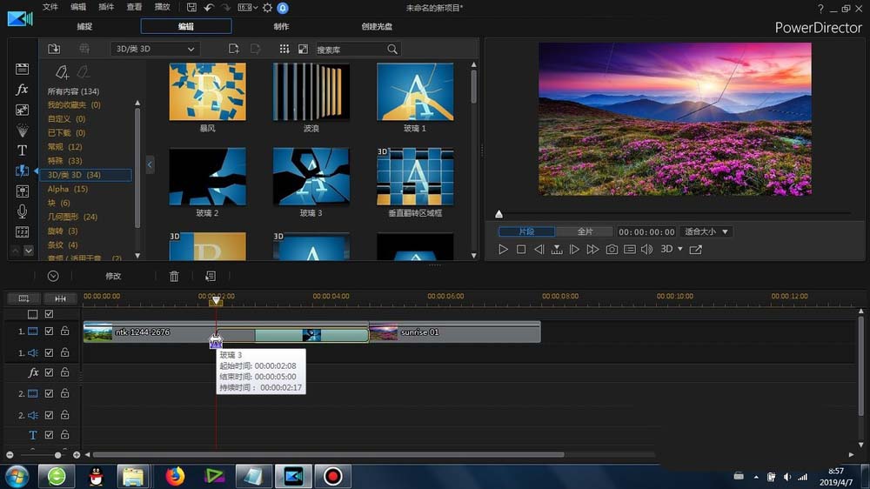Expand more rooms with down chevron
870x489 pixels.
point(29,251)
